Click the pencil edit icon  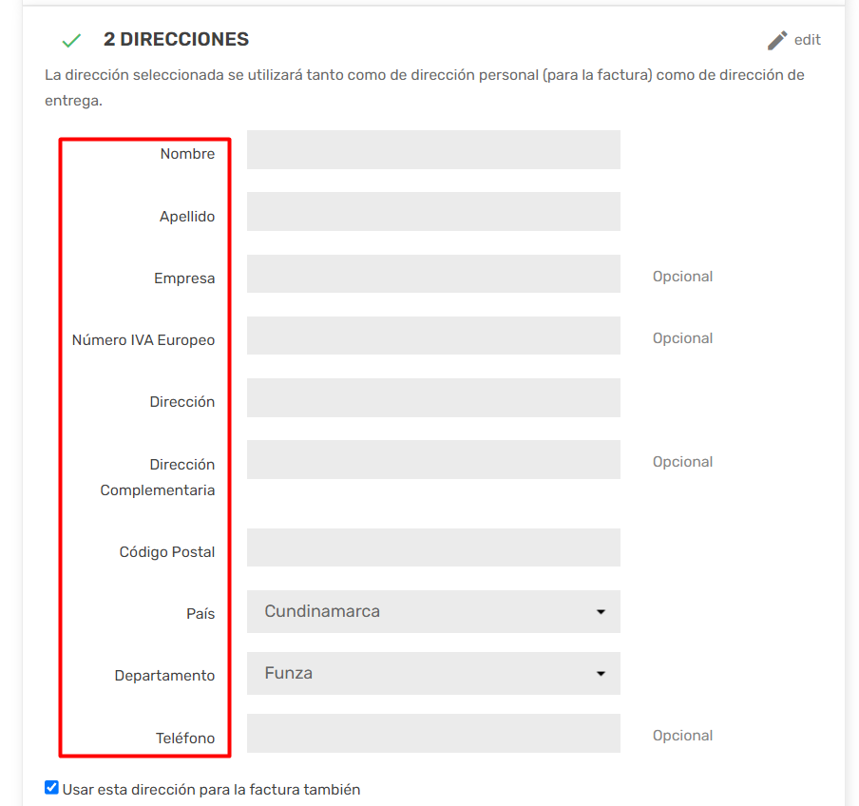[x=777, y=41]
